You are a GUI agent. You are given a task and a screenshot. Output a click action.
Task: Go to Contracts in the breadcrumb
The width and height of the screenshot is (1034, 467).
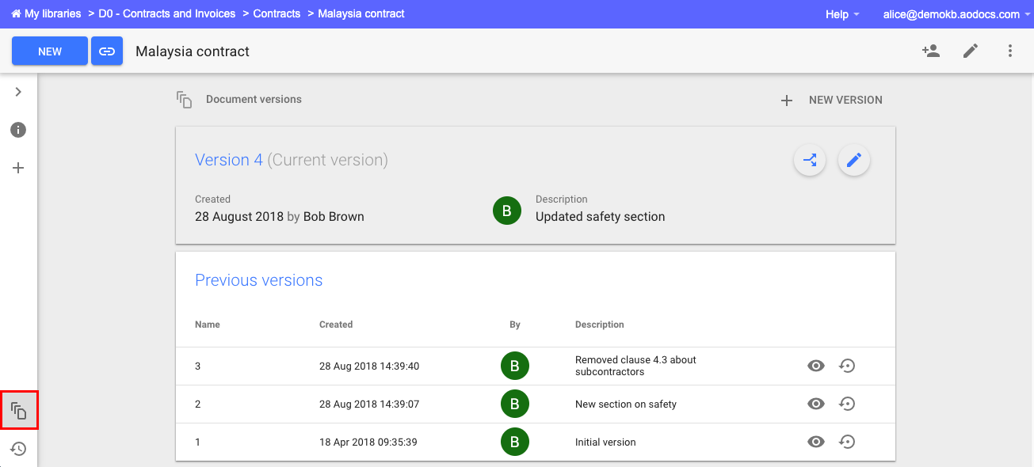[x=277, y=13]
